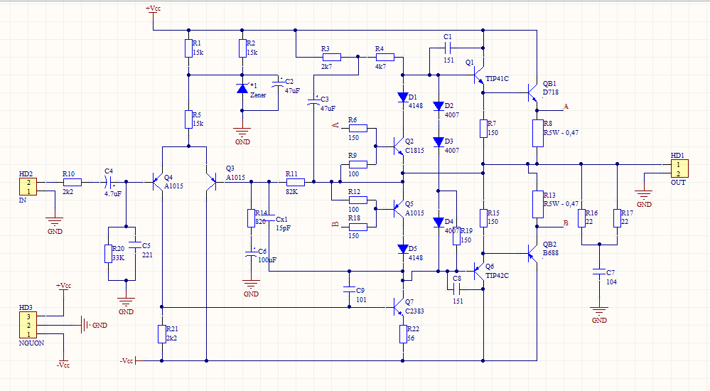Click capacitor C7 symbol
Screen dimensions: 710x391
(x=599, y=272)
